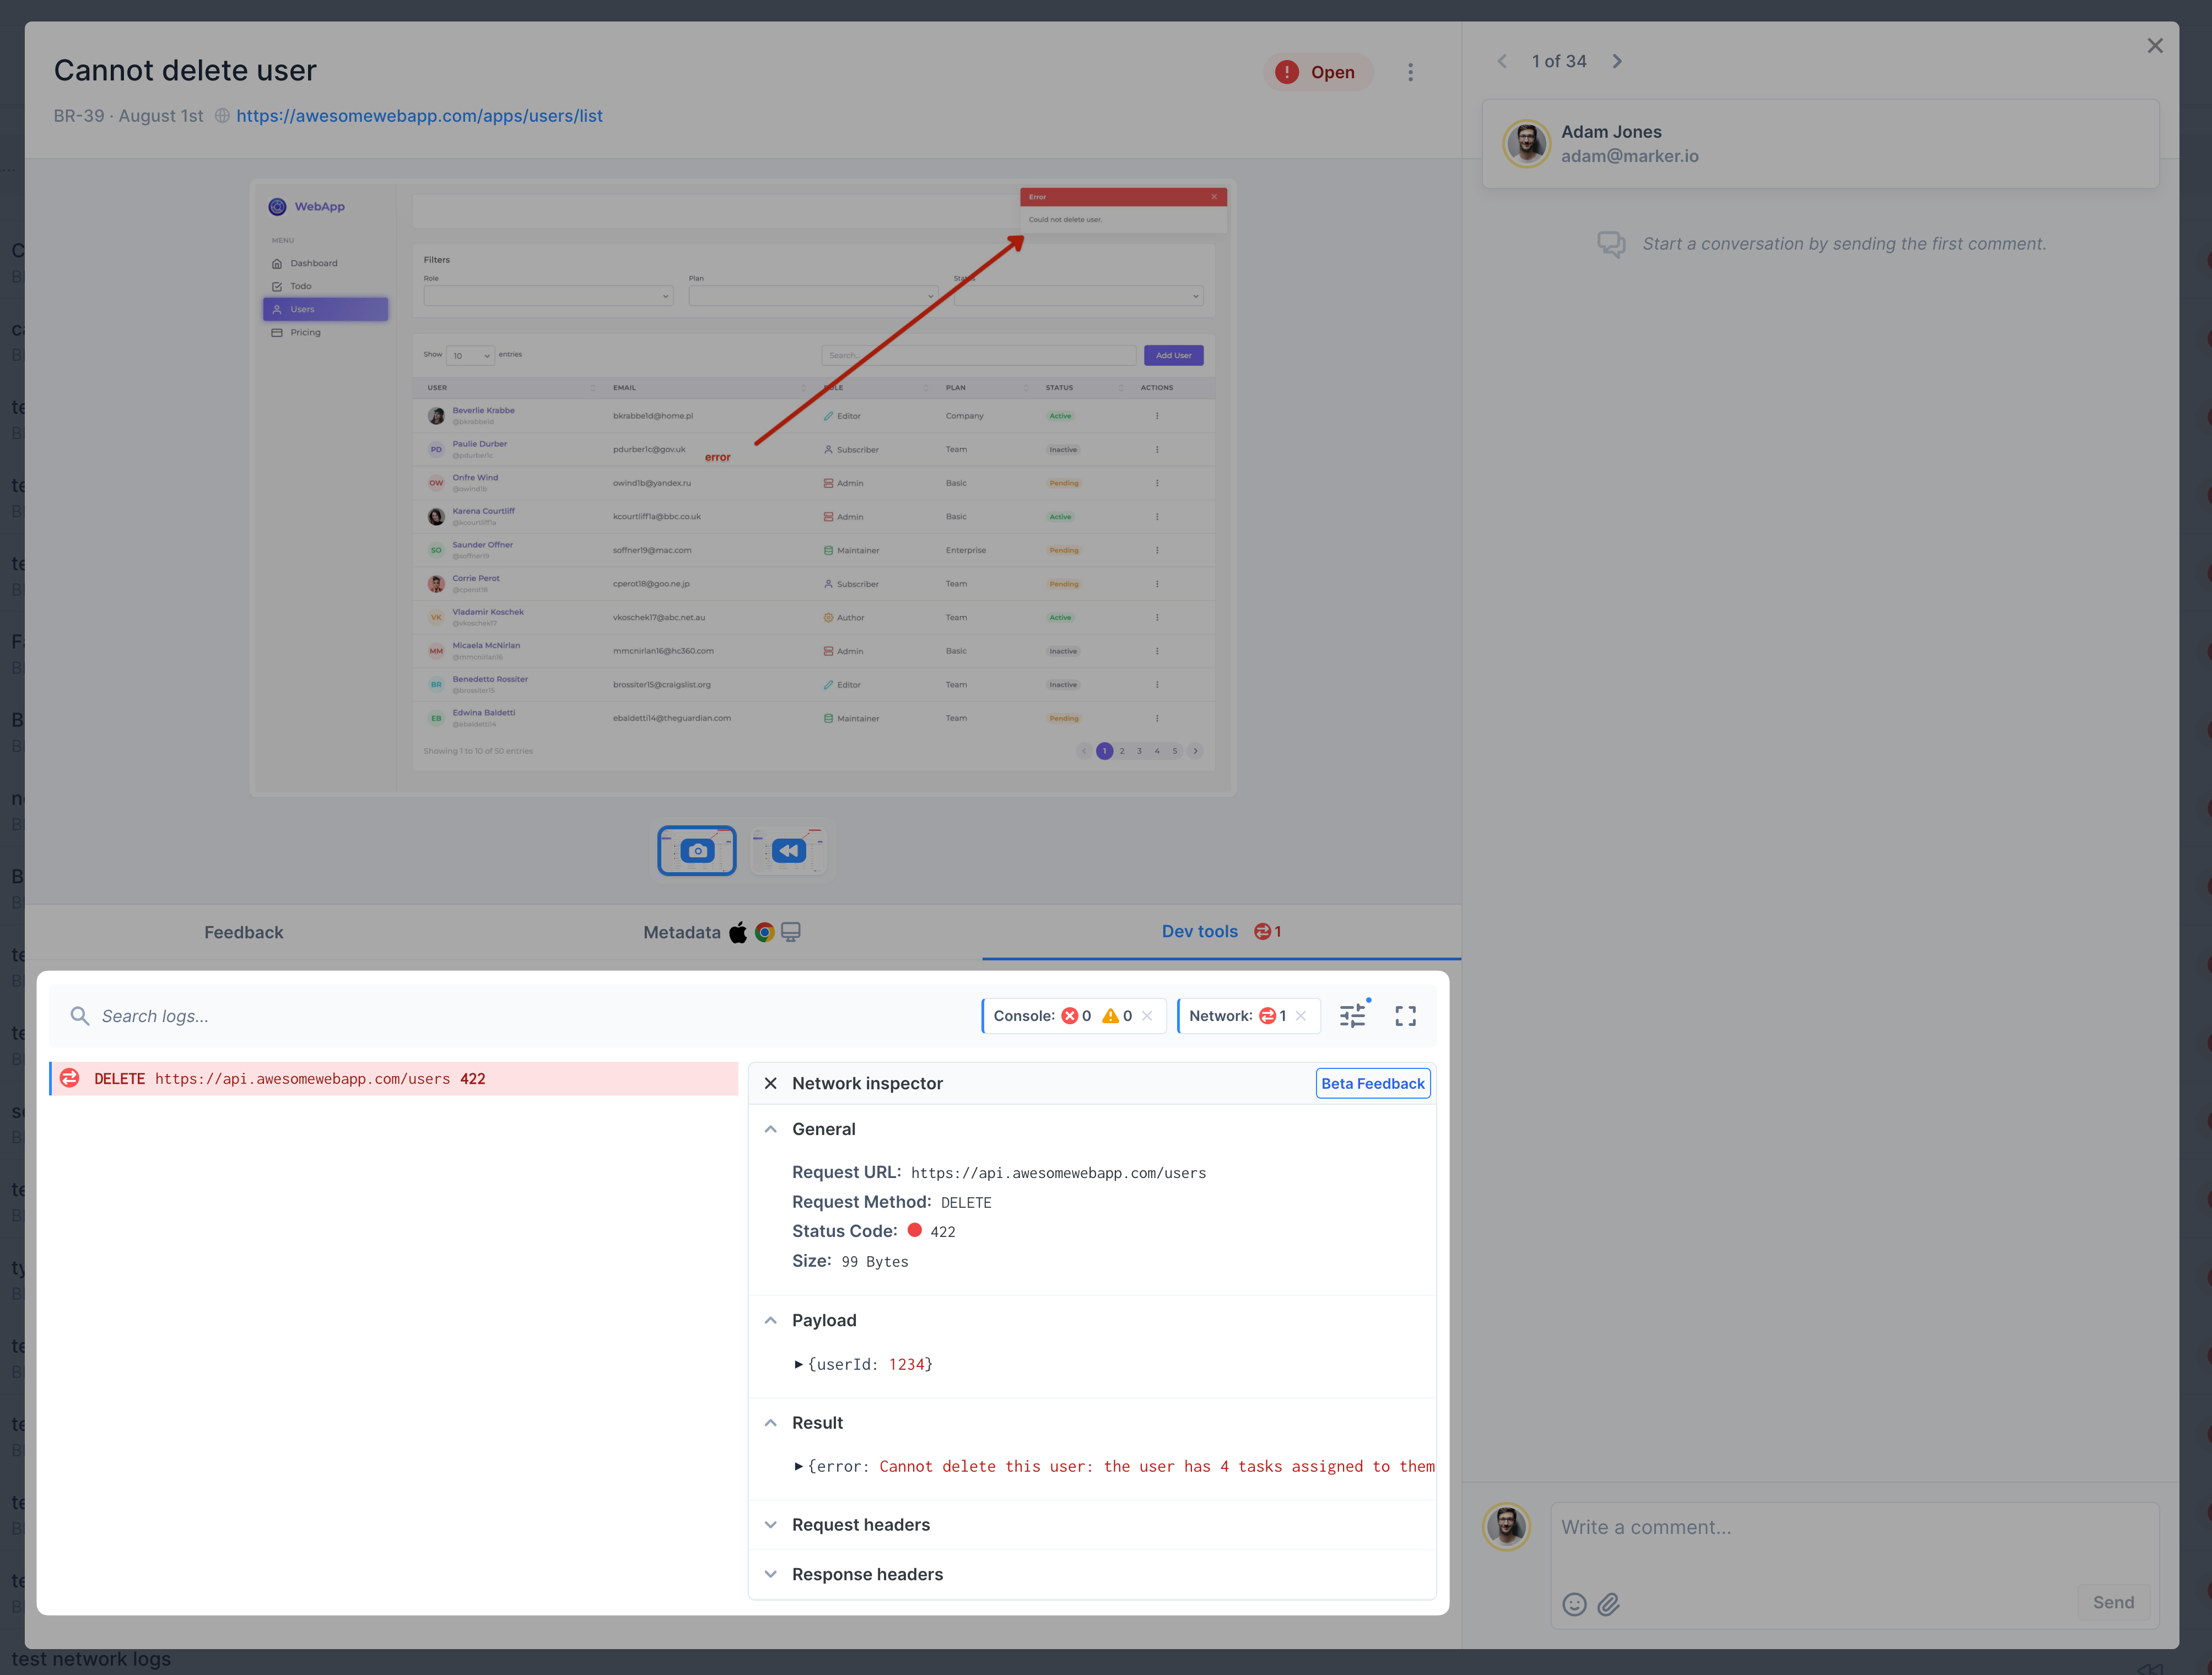Click the network error badge on Dev tools
This screenshot has width=2212, height=1675.
(1268, 932)
